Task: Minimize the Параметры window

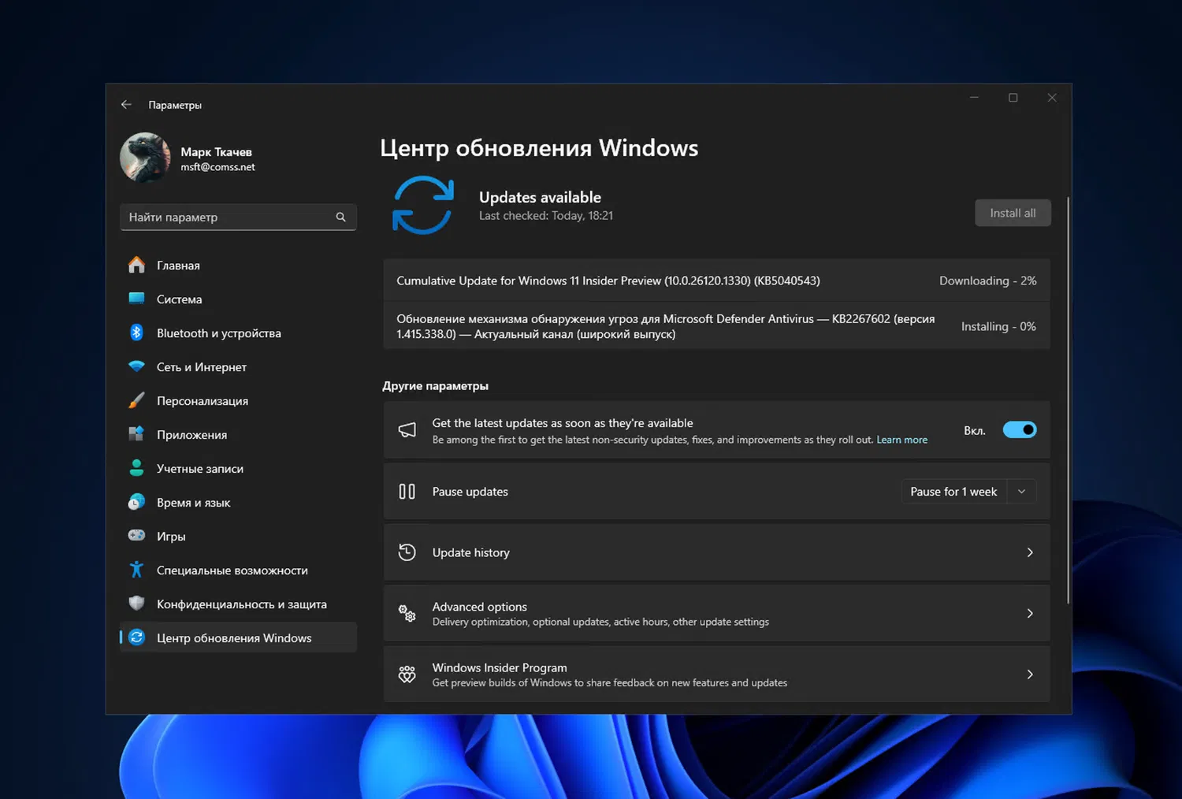Action: pyautogui.click(x=974, y=98)
